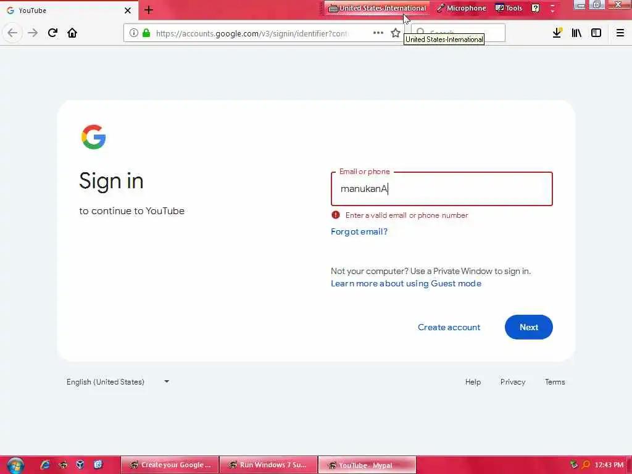632x474 pixels.
Task: Open the VirtualBox cube taskbar icon
Action: (80, 465)
